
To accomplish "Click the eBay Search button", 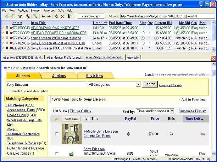I will (x=150, y=84).
